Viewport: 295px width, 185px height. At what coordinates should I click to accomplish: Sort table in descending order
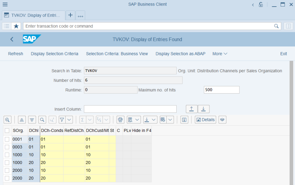(x=32, y=120)
